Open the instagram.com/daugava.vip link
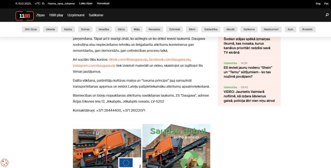Image resolution: width=331 pixels, height=168 pixels. pos(94,65)
